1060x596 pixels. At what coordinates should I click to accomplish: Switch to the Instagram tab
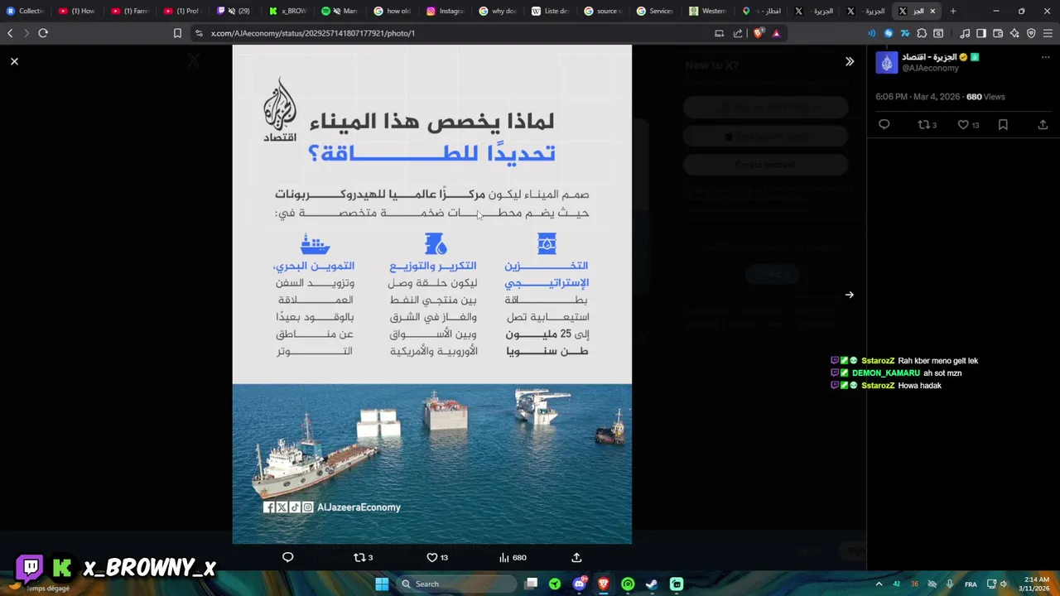[446, 11]
